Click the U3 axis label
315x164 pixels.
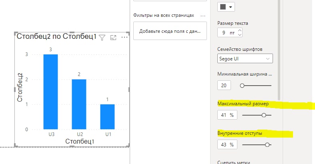tap(51, 134)
